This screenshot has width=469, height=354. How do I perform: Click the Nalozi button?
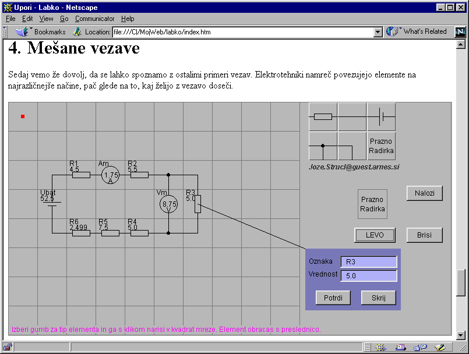424,193
